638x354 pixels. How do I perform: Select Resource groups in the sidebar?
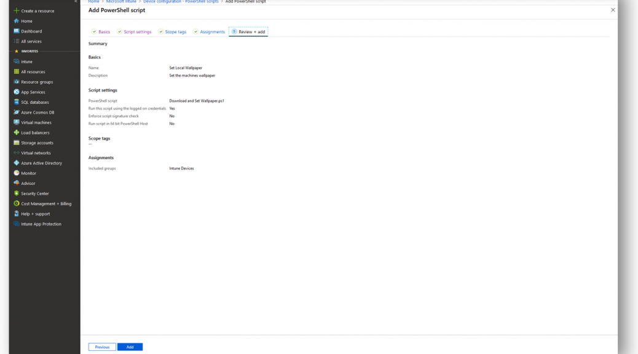pos(37,82)
